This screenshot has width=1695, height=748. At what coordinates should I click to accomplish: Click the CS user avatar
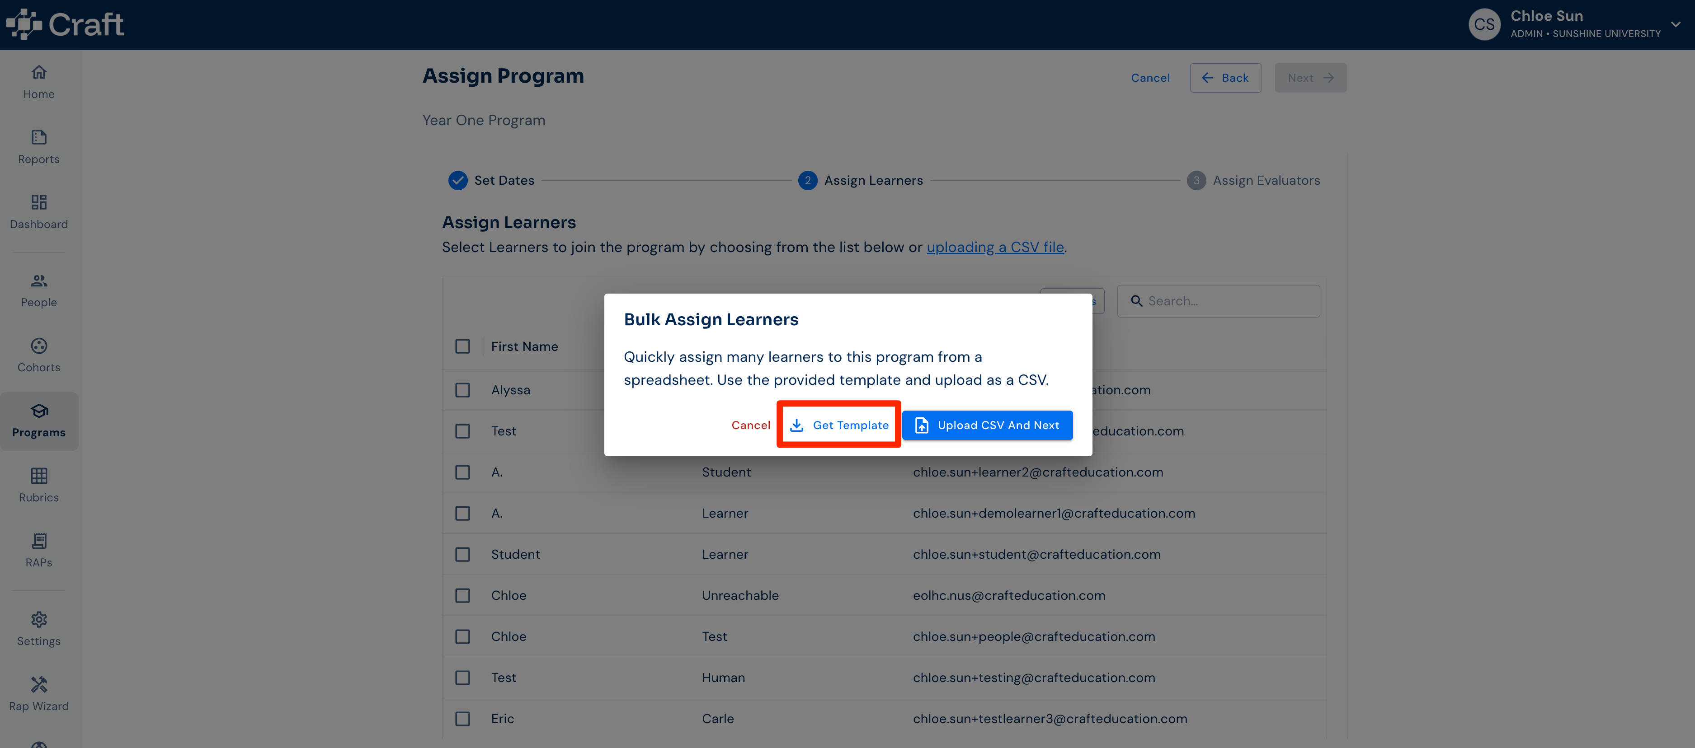(1484, 24)
